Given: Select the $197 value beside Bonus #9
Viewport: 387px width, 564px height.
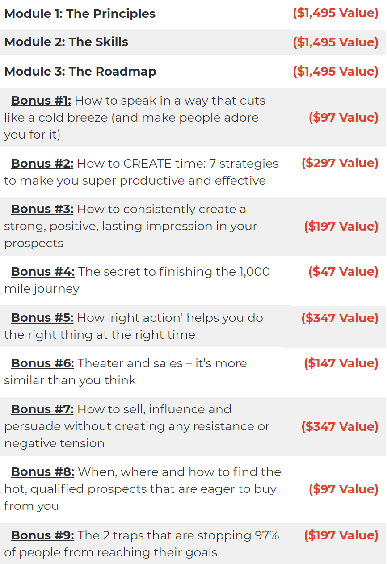Looking at the screenshot, I should click(x=341, y=535).
